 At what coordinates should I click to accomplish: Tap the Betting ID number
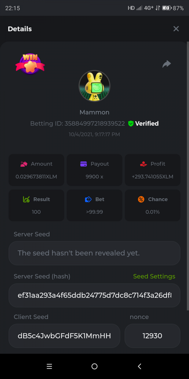pyautogui.click(x=94, y=123)
